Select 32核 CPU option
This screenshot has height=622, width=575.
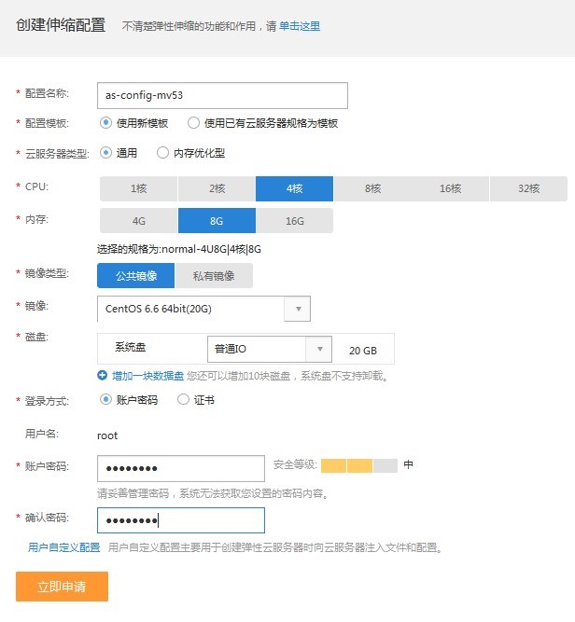[528, 188]
